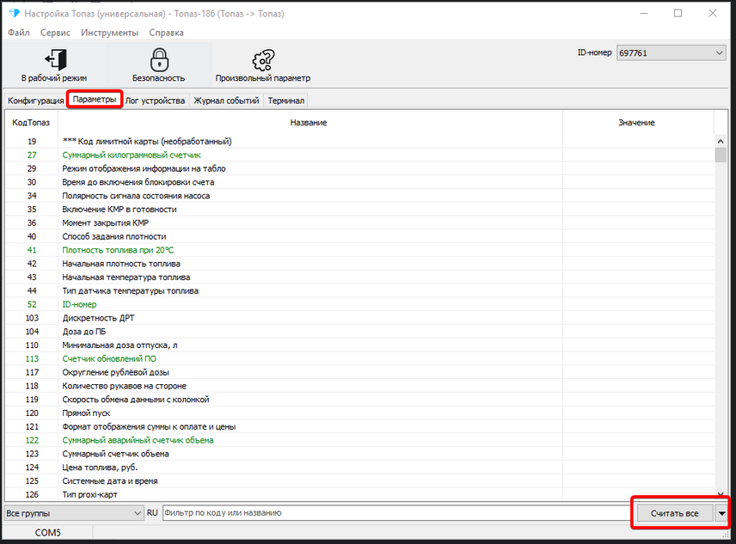Click the Значение column header
This screenshot has width=736, height=544.
[x=636, y=122]
